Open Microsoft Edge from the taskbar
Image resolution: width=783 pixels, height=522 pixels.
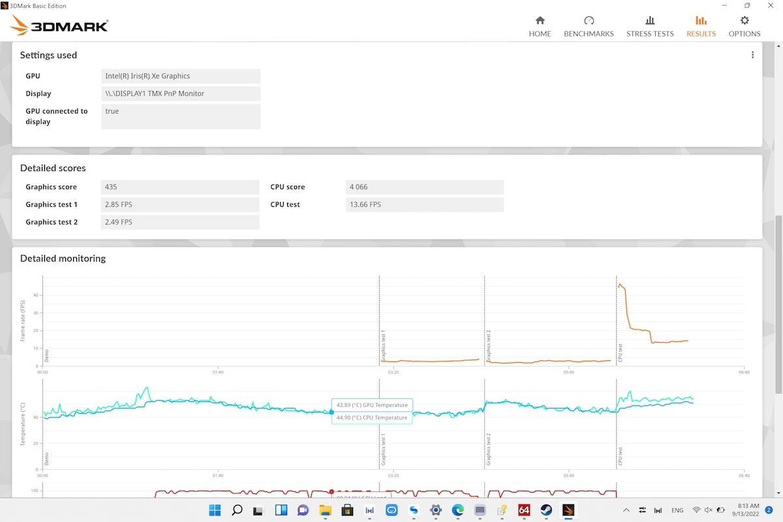(x=457, y=510)
